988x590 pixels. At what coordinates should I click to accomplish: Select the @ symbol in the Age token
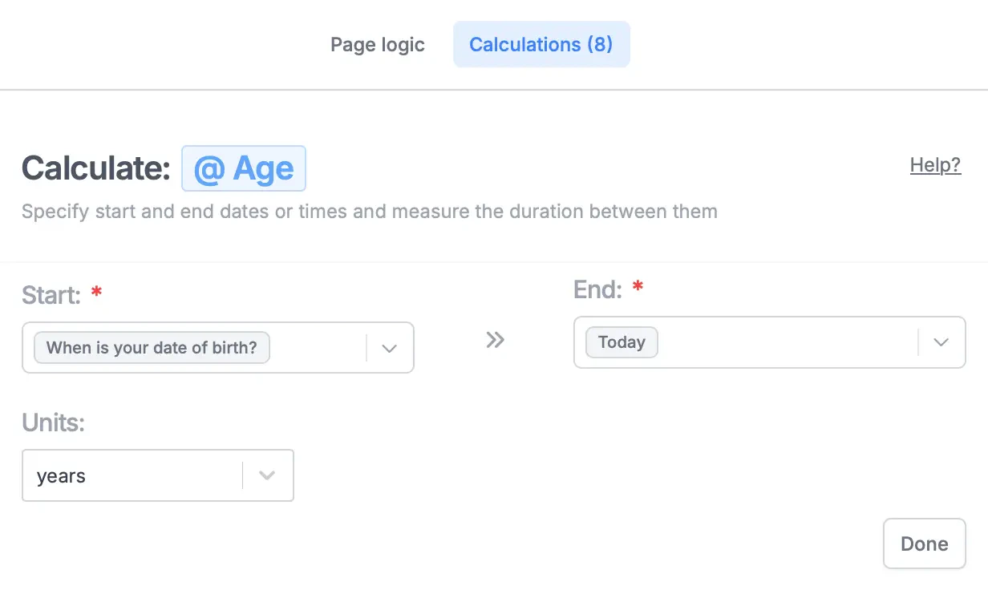point(209,168)
